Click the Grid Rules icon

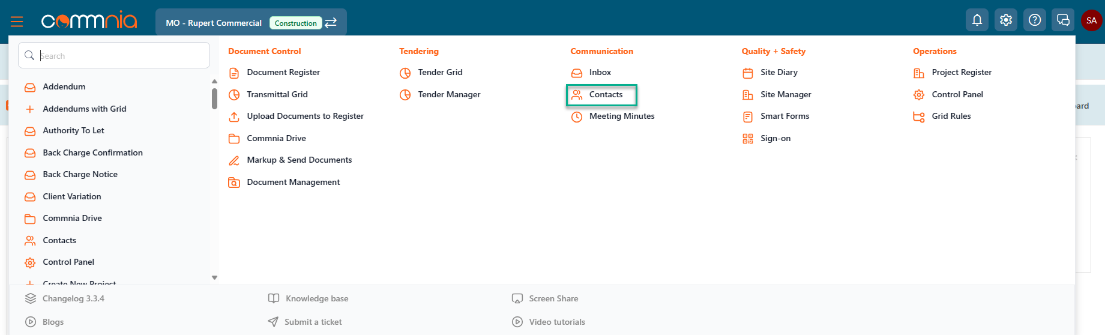click(x=919, y=117)
